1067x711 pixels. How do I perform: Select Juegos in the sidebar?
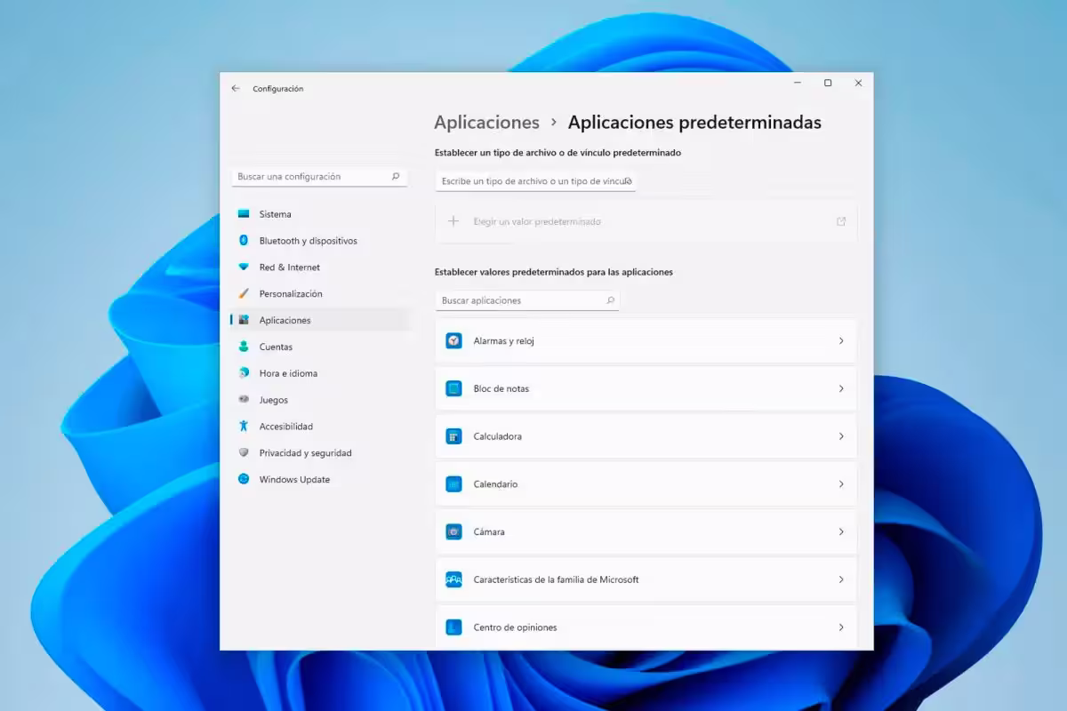click(320, 400)
